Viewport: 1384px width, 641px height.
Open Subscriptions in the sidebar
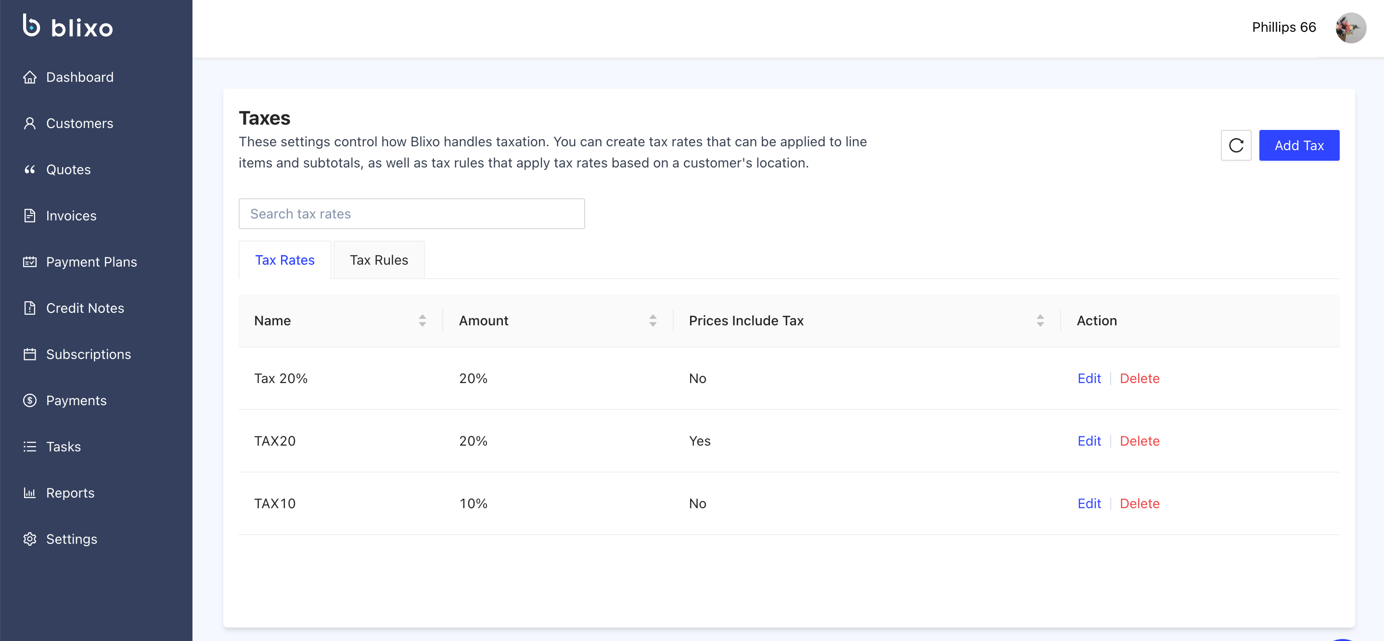(x=89, y=355)
